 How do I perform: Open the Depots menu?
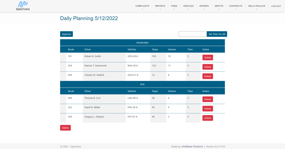click(219, 6)
